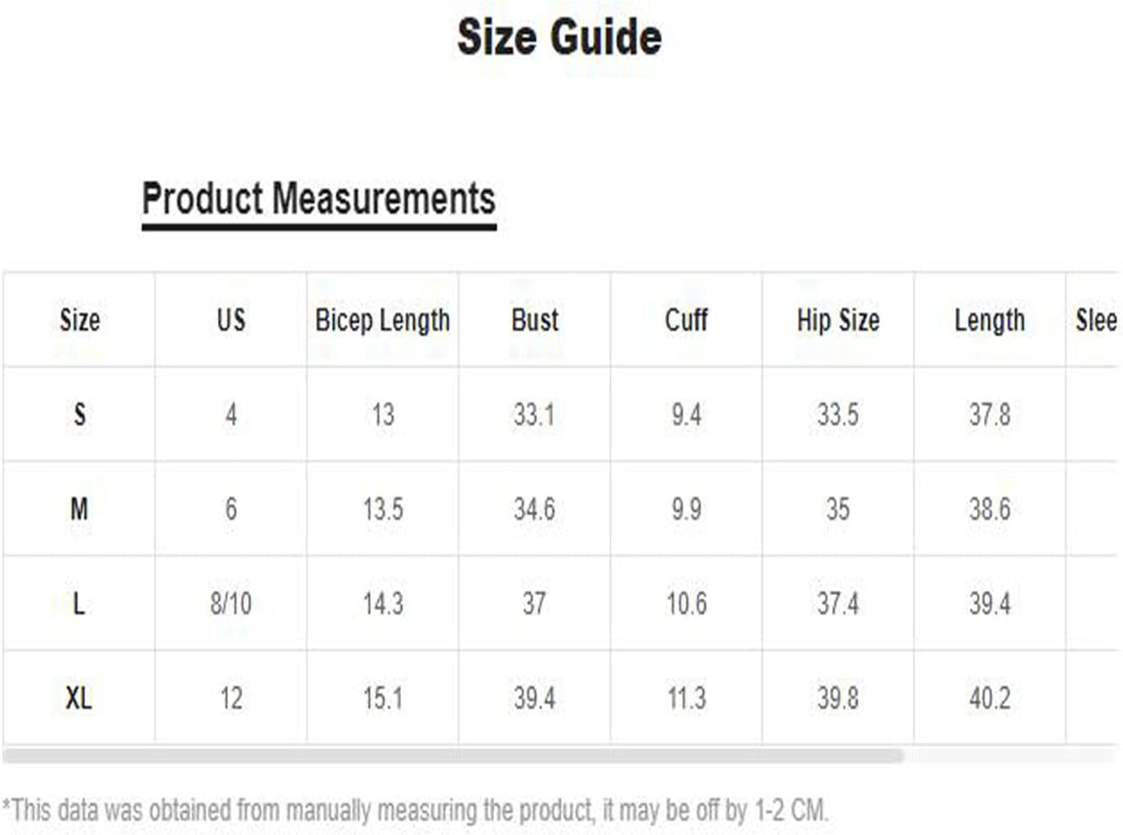Select the S size row label
The height and width of the screenshot is (835, 1123).
(79, 414)
